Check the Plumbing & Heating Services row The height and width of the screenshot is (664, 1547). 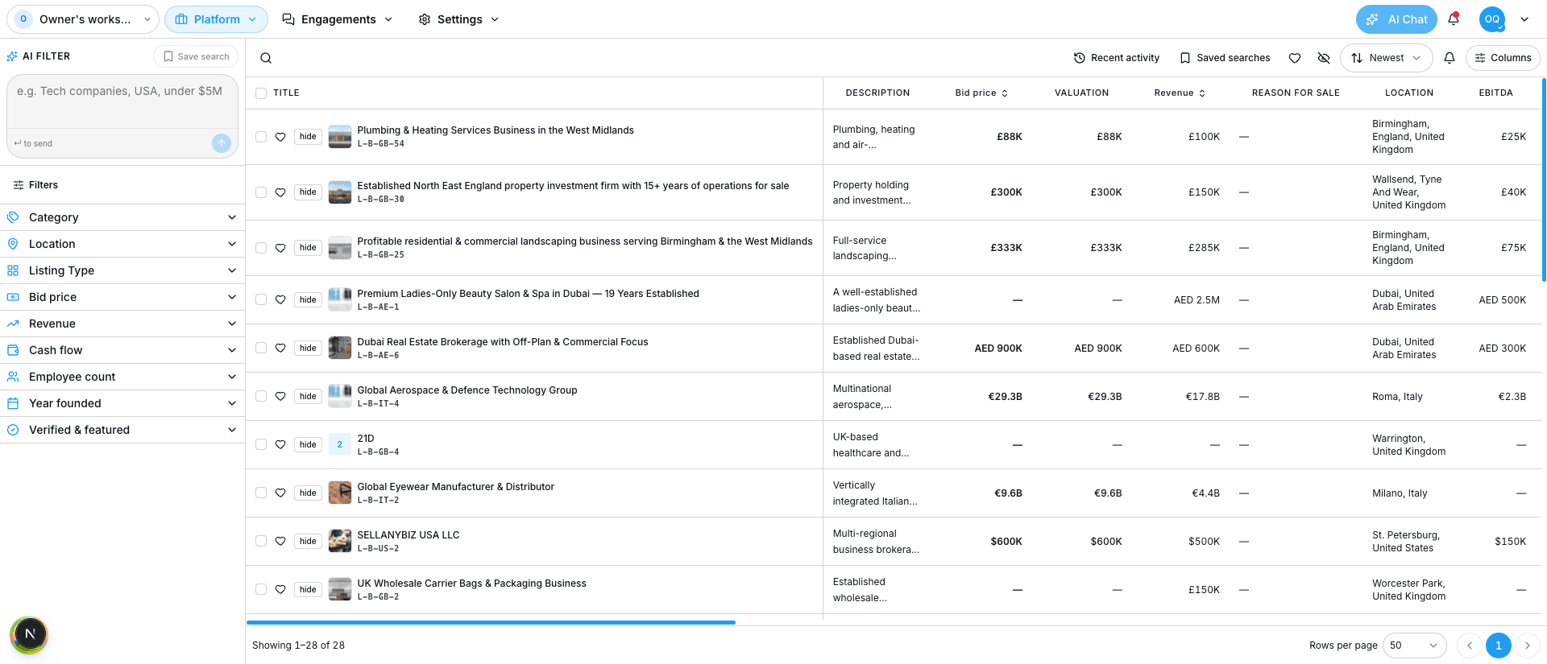point(261,137)
